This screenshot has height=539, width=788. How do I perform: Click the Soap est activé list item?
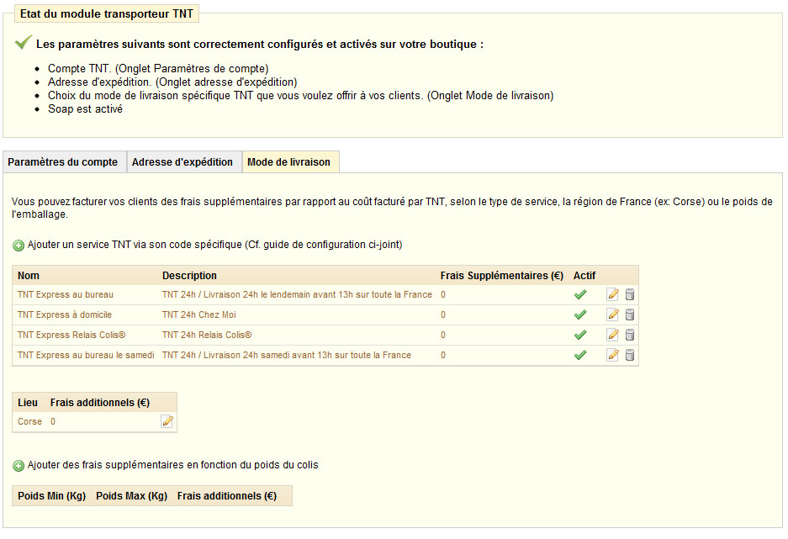[86, 109]
